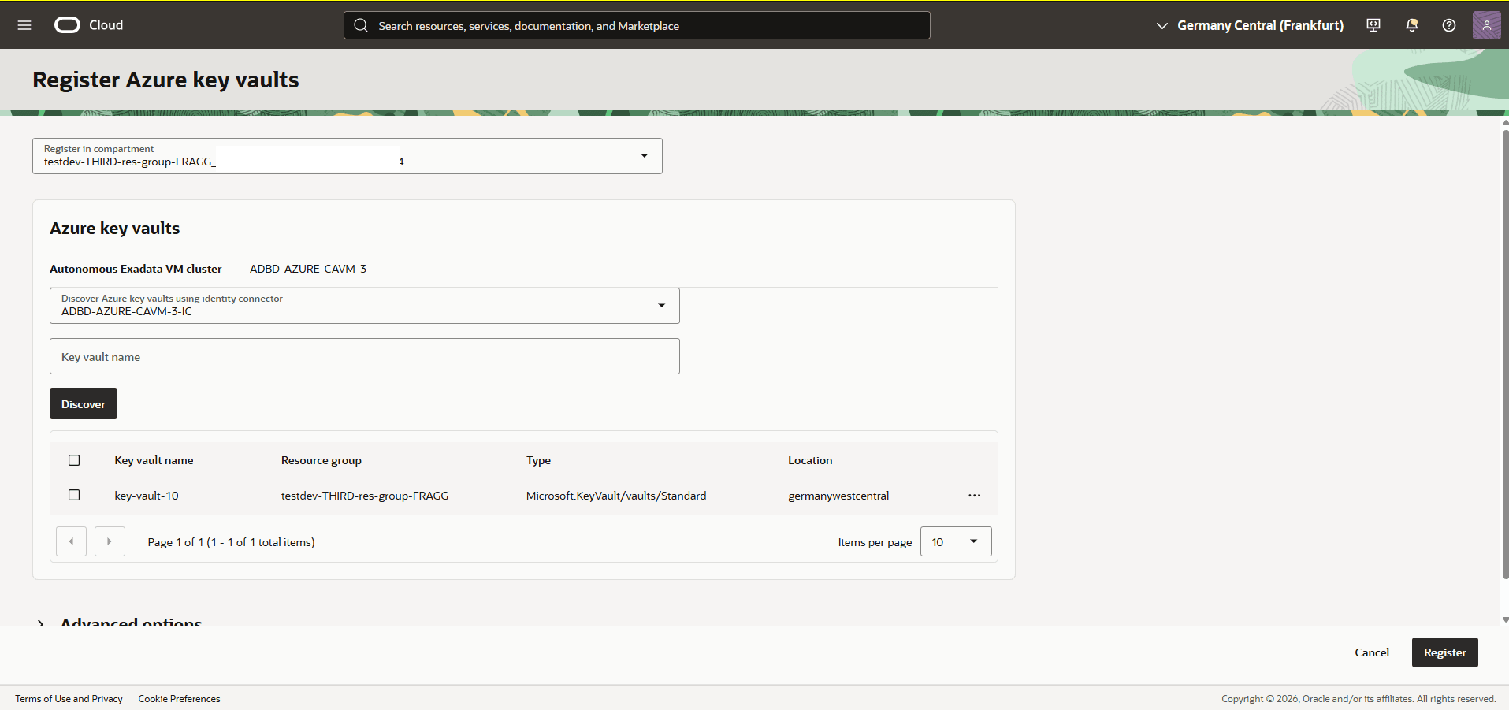Open identity connector dropdown ADBD-AZURE-CAVM-3-IC
Viewport: 1509px width, 710px height.
pyautogui.click(x=364, y=306)
